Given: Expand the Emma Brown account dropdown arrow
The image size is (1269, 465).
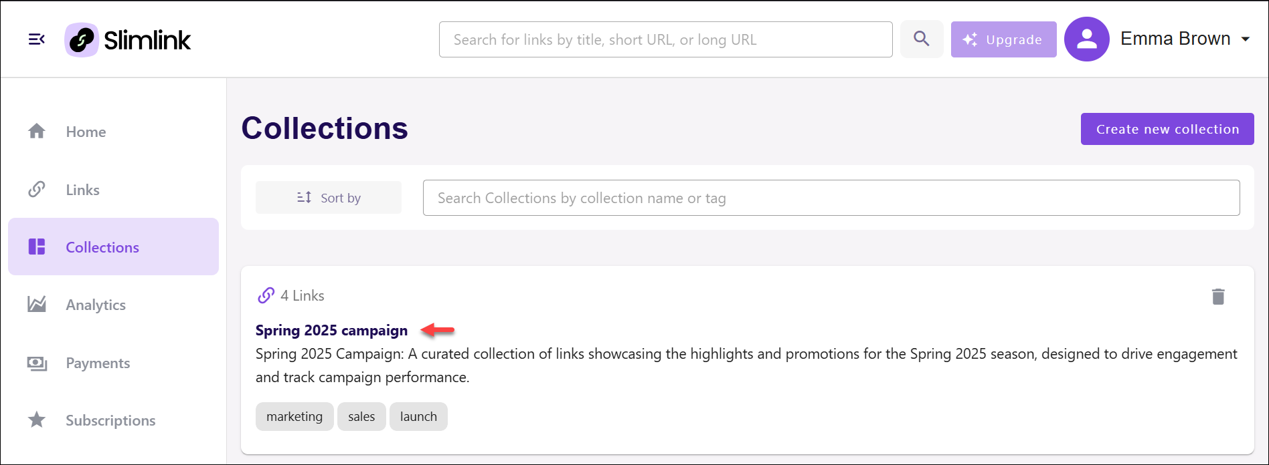Looking at the screenshot, I should [x=1246, y=39].
